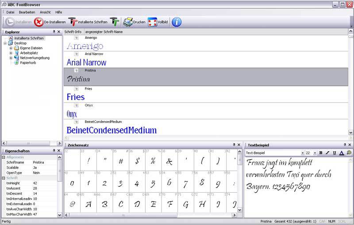Click the Schrift-Info column header
354x225 pixels.
tap(74, 32)
